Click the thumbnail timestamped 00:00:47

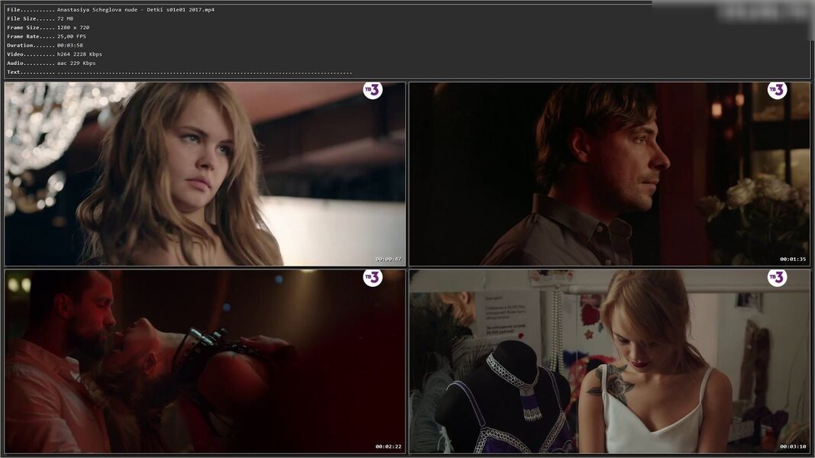point(205,174)
